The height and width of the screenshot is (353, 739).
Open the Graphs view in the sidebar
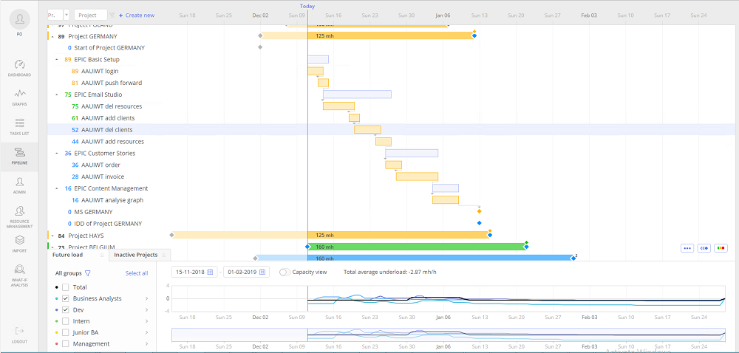click(19, 98)
